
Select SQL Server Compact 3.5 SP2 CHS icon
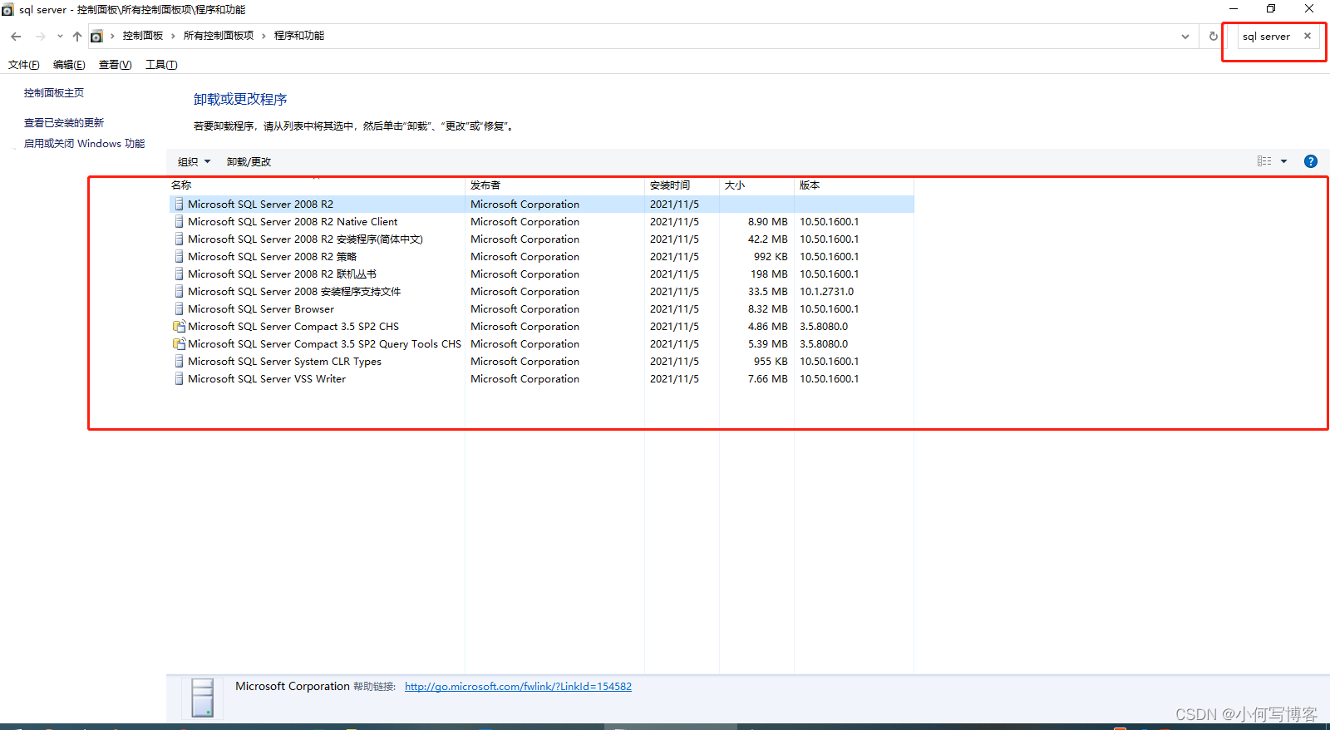point(179,326)
